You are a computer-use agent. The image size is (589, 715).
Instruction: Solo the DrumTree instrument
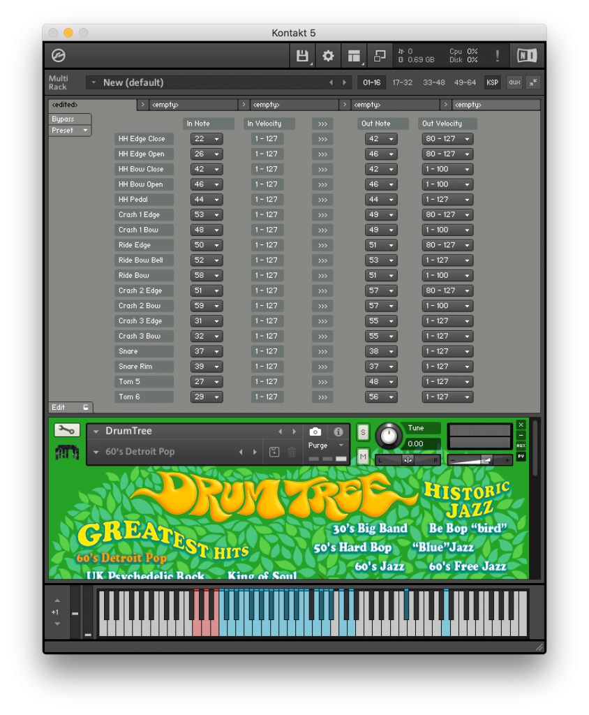click(363, 432)
